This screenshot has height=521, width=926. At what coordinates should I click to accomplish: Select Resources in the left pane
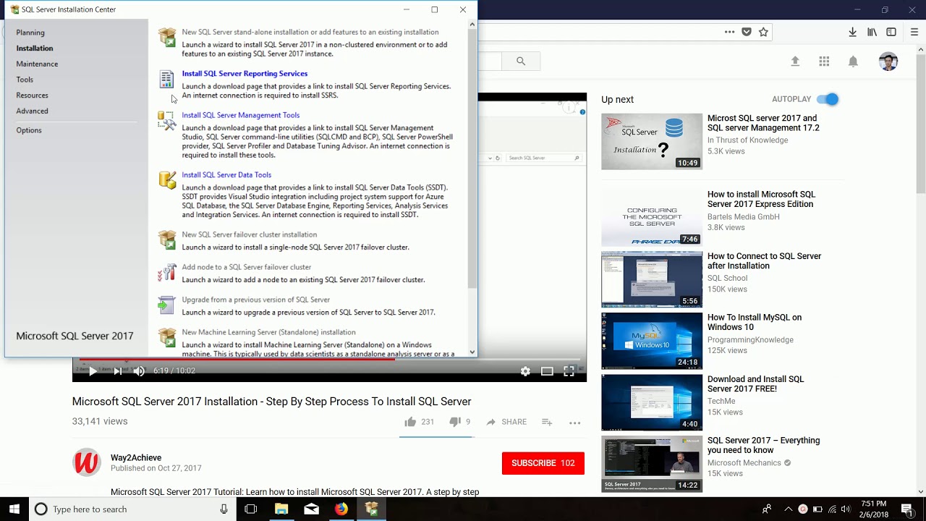[32, 96]
